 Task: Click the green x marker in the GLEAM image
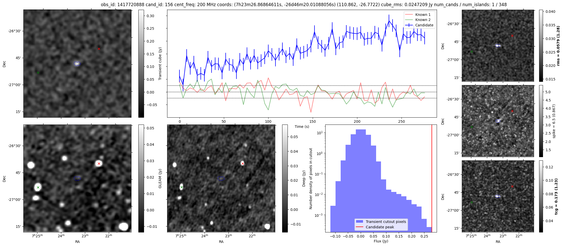(x=38, y=188)
